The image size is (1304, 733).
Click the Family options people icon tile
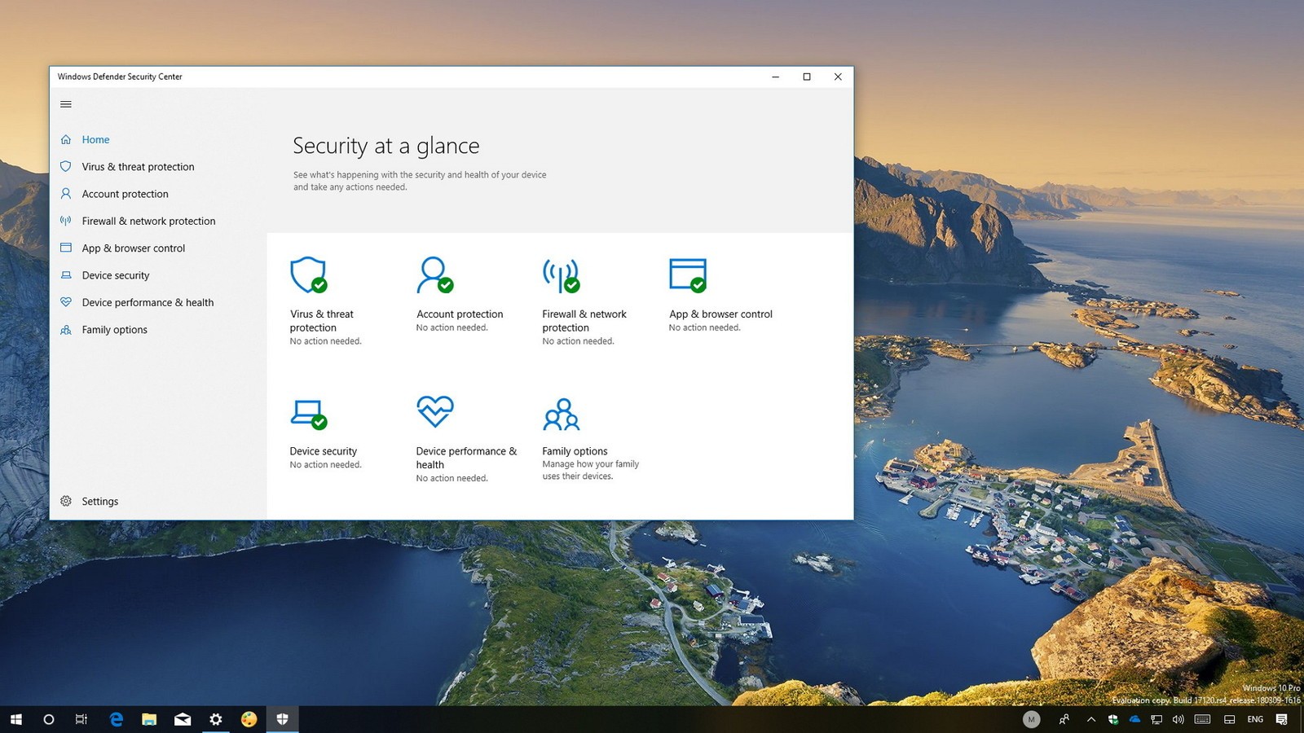[x=561, y=415]
